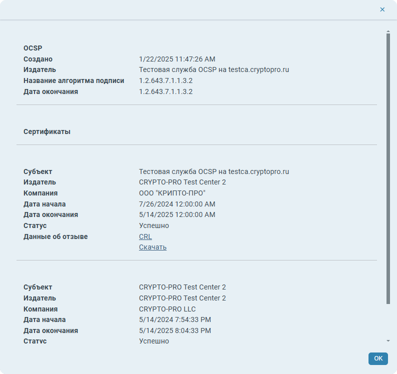Click the OCSP creation date 1/22/2025 value
Viewport: 397px width, 374px height.
pos(177,59)
